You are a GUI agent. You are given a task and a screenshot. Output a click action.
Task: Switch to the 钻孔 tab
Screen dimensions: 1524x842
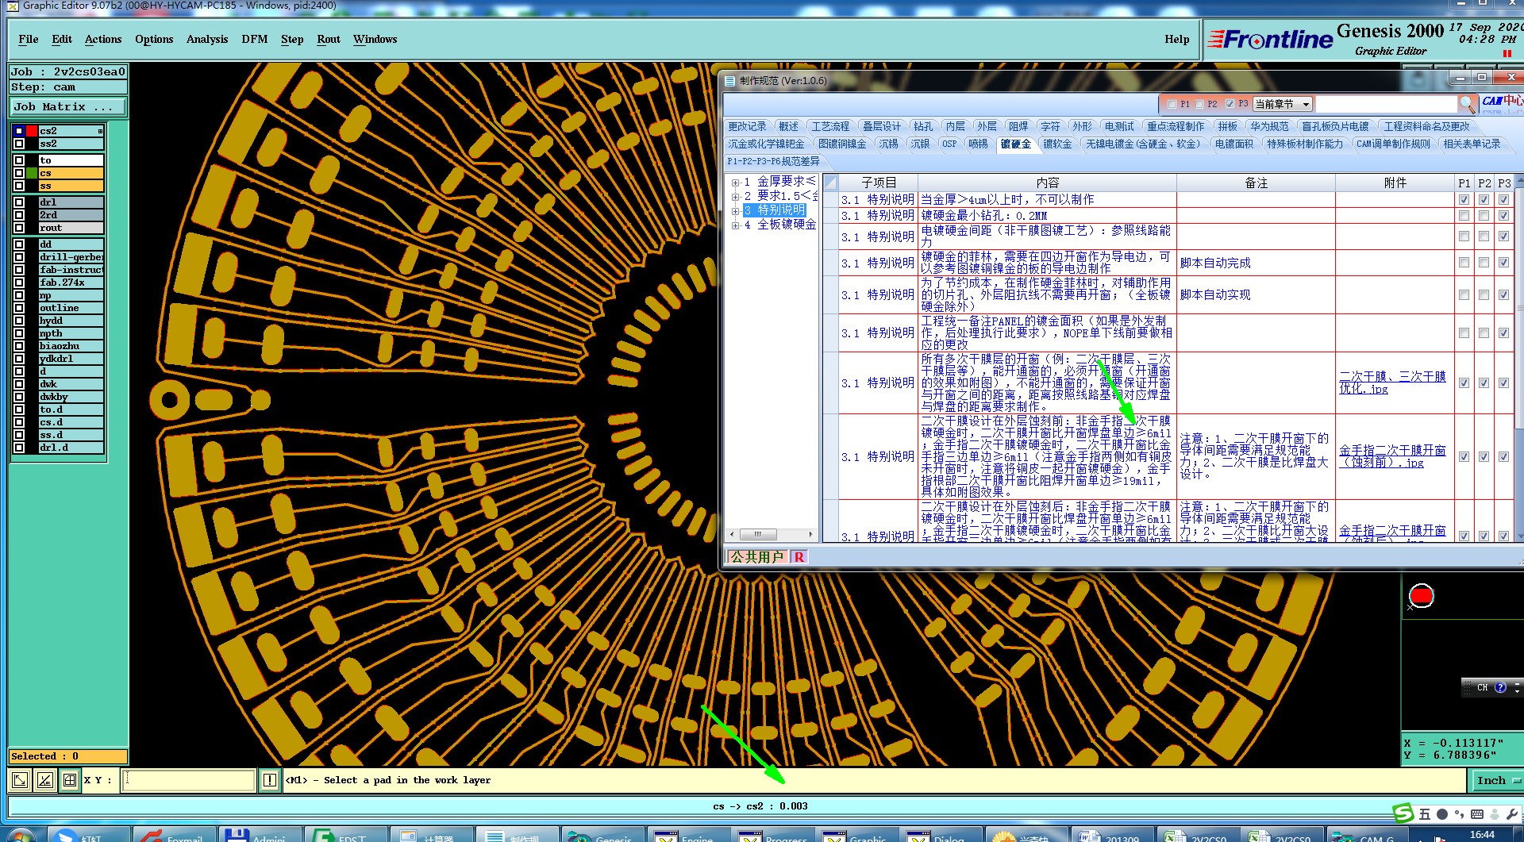coord(923,126)
